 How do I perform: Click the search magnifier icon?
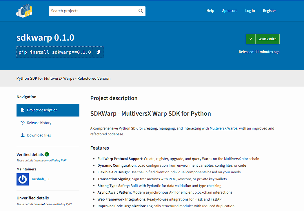point(141,11)
